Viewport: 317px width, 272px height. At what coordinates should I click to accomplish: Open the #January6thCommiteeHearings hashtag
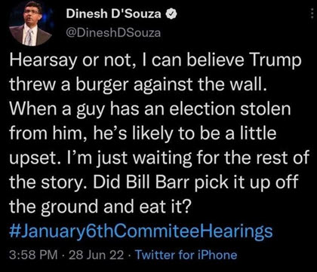pyautogui.click(x=141, y=231)
